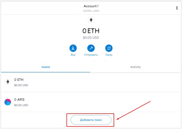This screenshot has height=129, width=182.
Task: Click the Ethereum icon in the ETH asset row
Action: [8, 82]
